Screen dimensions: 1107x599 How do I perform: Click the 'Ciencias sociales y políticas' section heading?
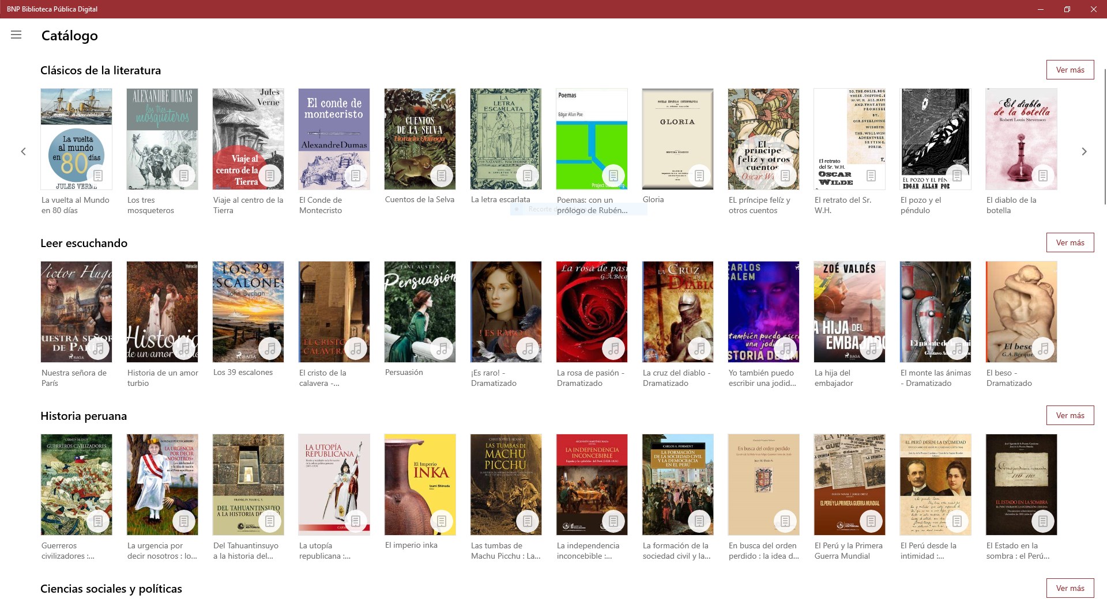pos(111,589)
